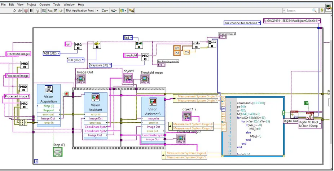The width and height of the screenshot is (334, 171).
Task: Toggle Highlight Execution light bulb
Action: click(x=38, y=10)
